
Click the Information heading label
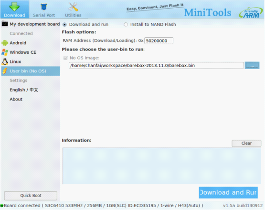tap(76, 140)
